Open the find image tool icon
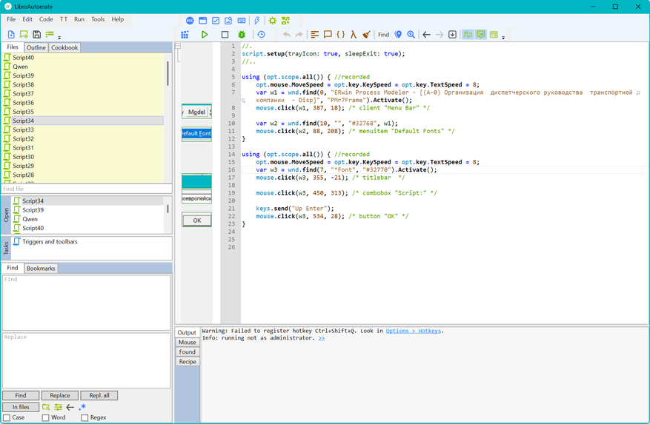 point(228,20)
